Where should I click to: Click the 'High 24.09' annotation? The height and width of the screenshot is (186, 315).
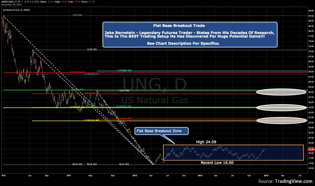206,142
